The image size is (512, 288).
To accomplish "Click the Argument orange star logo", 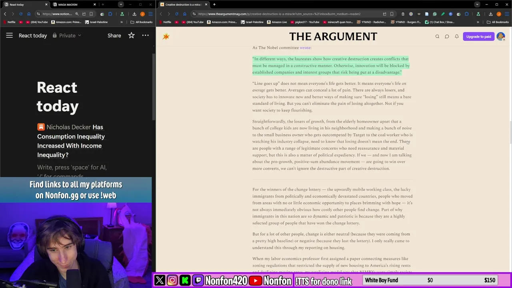I will (166, 37).
